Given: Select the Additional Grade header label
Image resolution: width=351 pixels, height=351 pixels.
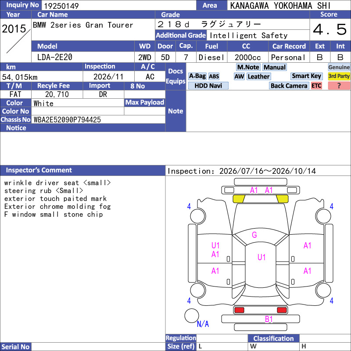Looking at the screenshot, I should click(181, 36).
